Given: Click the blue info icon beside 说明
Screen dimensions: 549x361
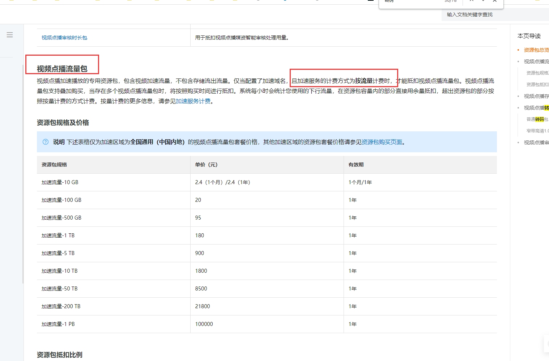Looking at the screenshot, I should coord(46,142).
